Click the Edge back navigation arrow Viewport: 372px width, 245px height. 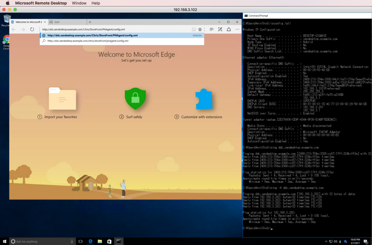click(14, 29)
